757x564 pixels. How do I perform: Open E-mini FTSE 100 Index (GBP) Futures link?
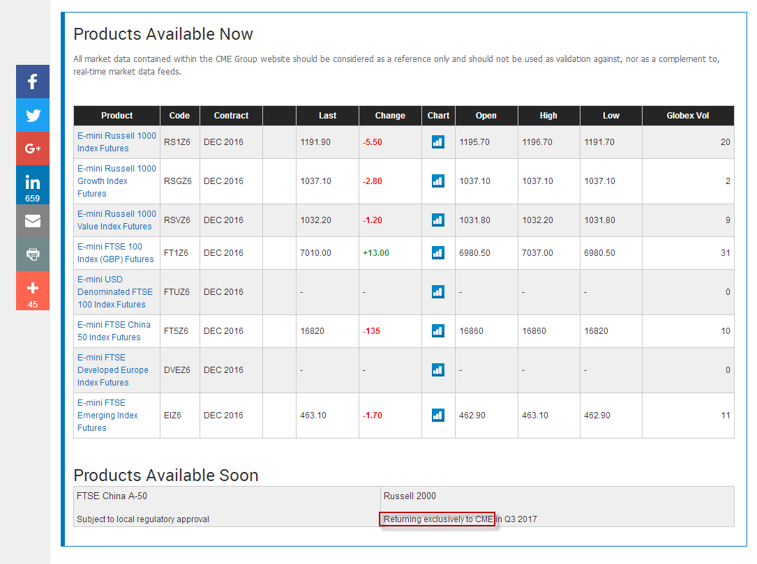click(x=115, y=253)
